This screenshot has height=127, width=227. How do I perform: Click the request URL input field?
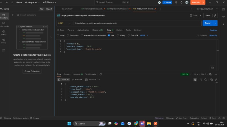(x=137, y=23)
